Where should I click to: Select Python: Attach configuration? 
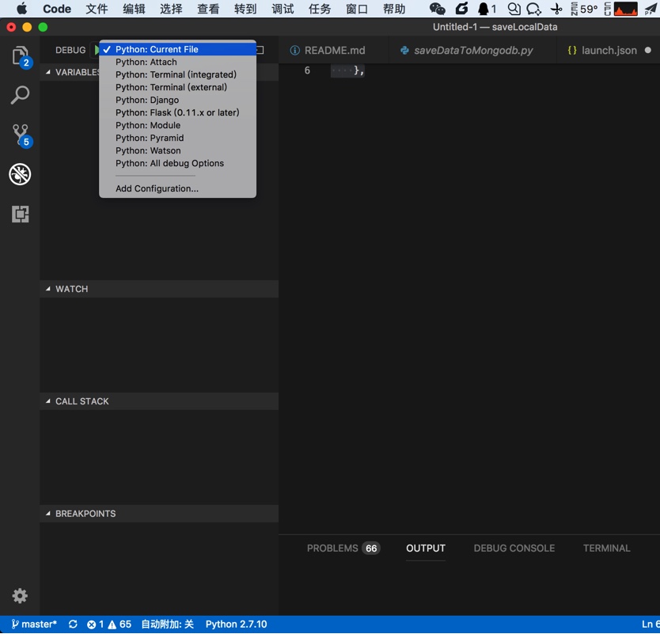click(x=177, y=62)
